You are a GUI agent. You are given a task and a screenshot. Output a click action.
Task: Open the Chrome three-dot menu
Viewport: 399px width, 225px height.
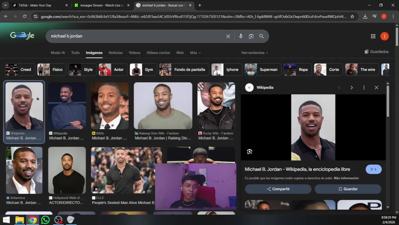[393, 17]
